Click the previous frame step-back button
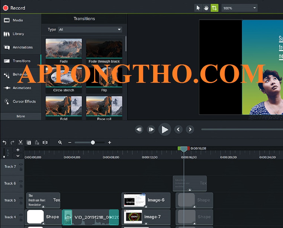The image size is (283, 228). click(x=139, y=129)
